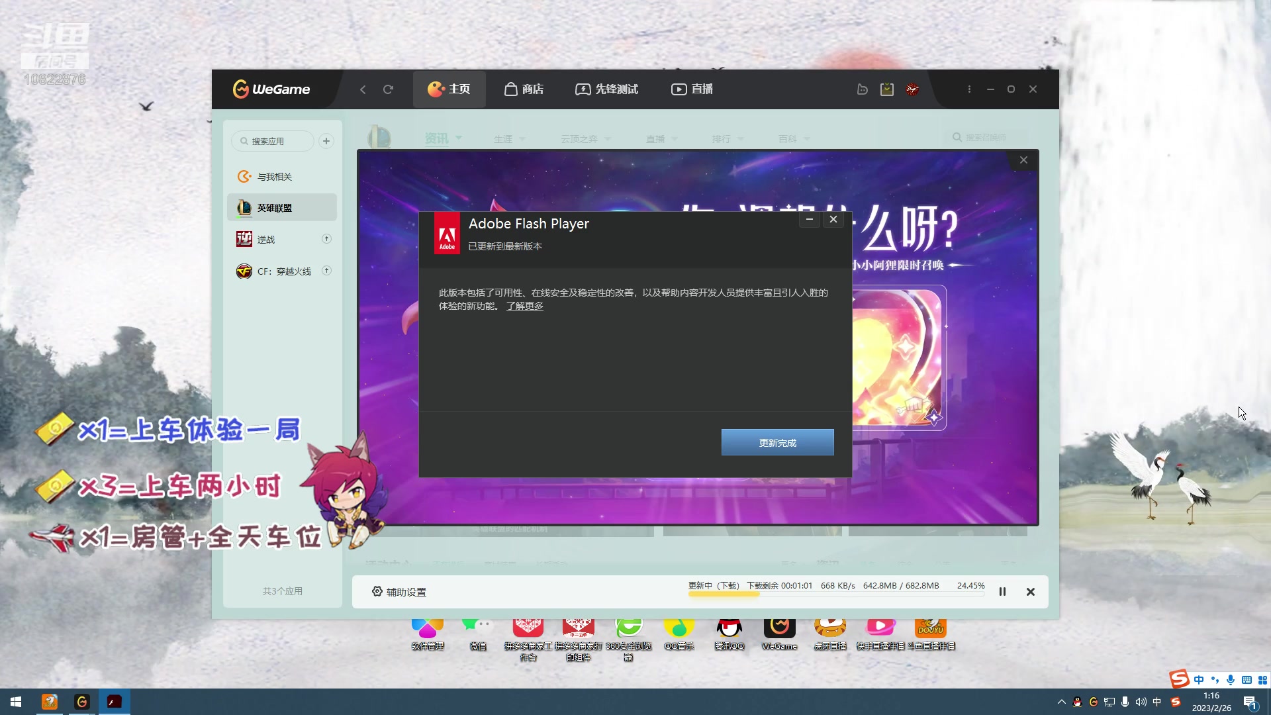Close the Adobe Flash Player dialog
The height and width of the screenshot is (715, 1271).
[x=833, y=219]
